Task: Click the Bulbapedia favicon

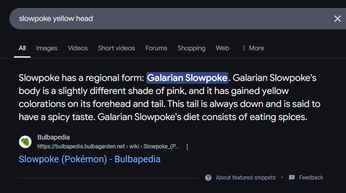Action: [25, 142]
